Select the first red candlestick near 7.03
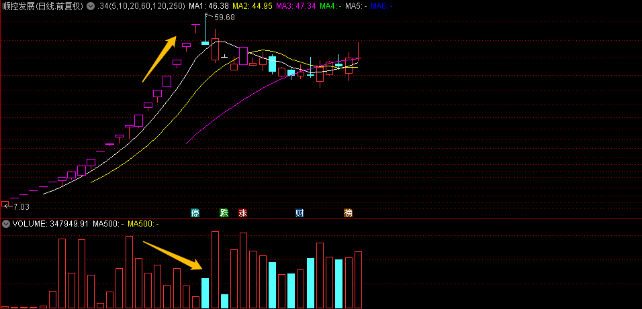The width and height of the screenshot is (642, 309). (5, 204)
